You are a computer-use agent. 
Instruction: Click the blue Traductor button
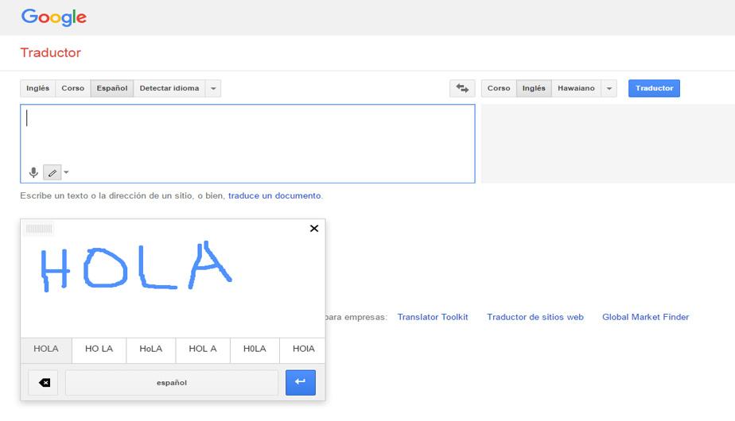pyautogui.click(x=654, y=88)
